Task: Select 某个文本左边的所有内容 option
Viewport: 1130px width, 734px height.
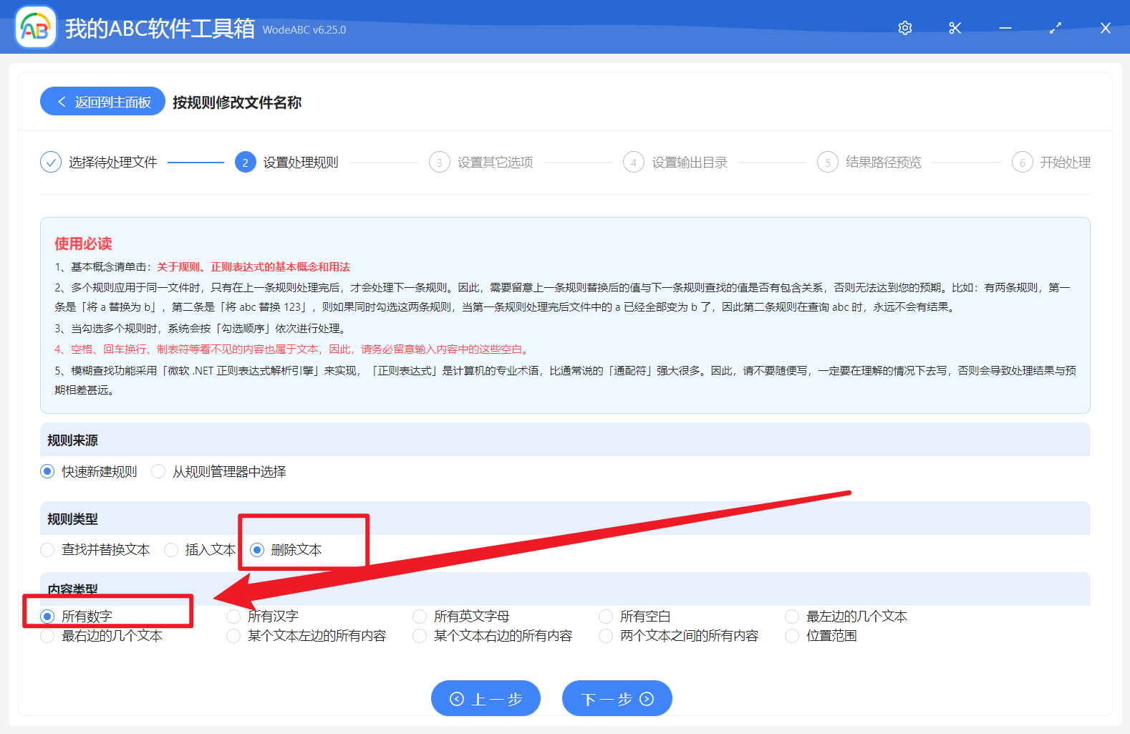Action: (306, 635)
